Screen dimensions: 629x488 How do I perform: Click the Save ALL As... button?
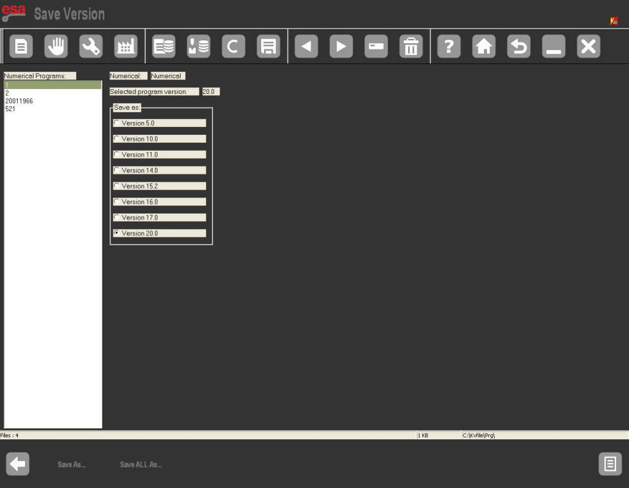141,465
